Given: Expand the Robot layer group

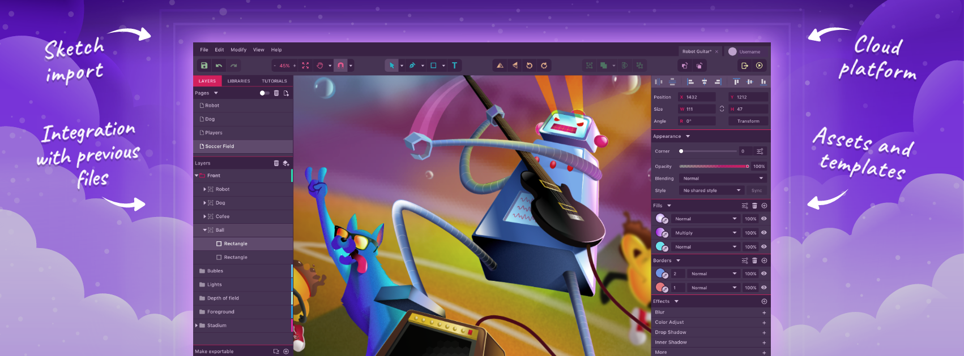Looking at the screenshot, I should click(x=205, y=189).
